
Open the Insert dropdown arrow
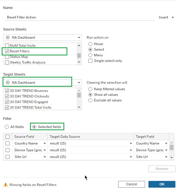coord(173,17)
